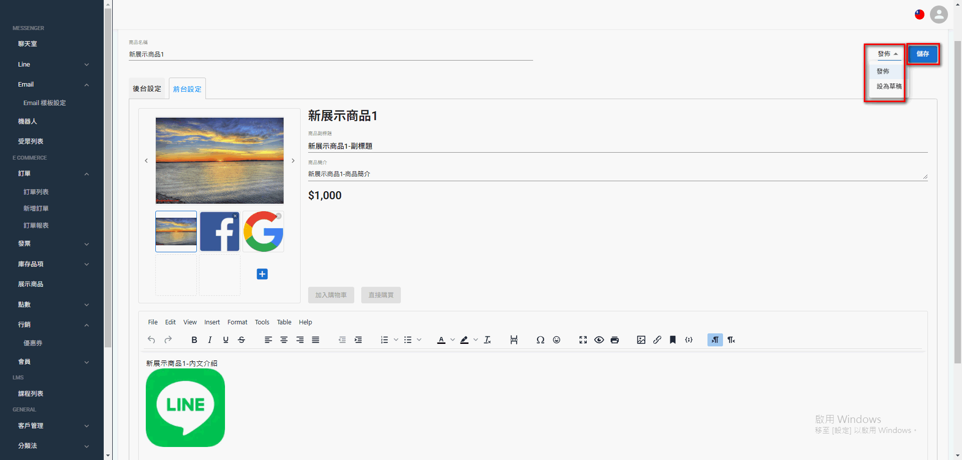Open the highlight color picker arrow

click(475, 340)
